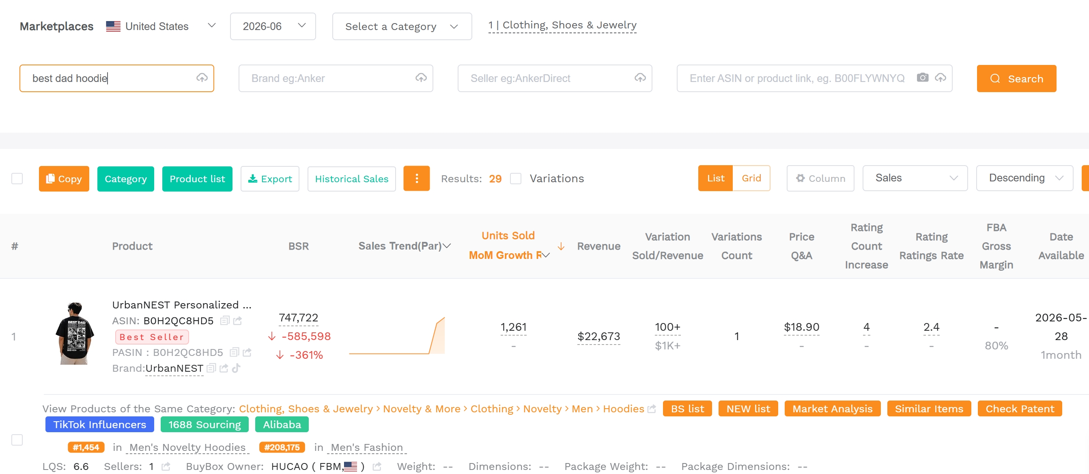Click the ASIN or product link input
The height and width of the screenshot is (474, 1089).
point(814,78)
